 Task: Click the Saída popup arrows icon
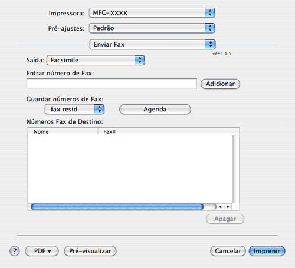[140, 60]
